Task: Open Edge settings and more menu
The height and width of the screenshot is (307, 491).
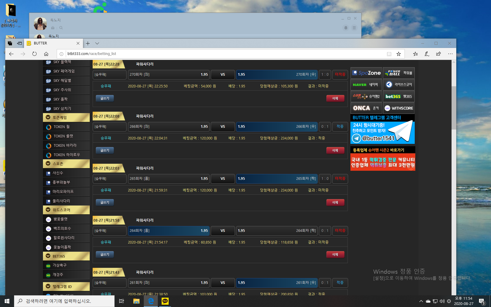Action: point(450,54)
